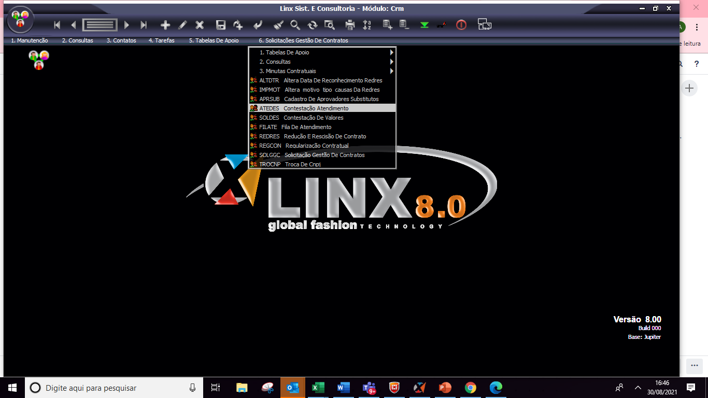Select REGCON Regularização Contratual

322,146
